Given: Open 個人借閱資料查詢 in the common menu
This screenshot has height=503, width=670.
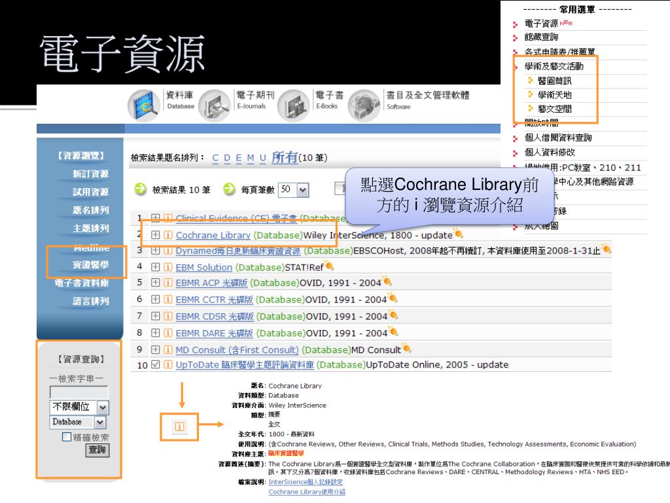Looking at the screenshot, I should pyautogui.click(x=558, y=138).
